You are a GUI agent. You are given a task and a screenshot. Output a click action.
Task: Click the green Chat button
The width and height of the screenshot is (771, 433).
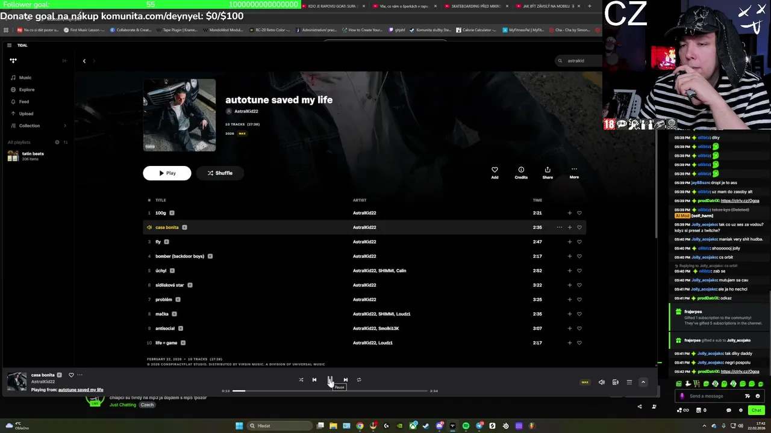coord(756,410)
